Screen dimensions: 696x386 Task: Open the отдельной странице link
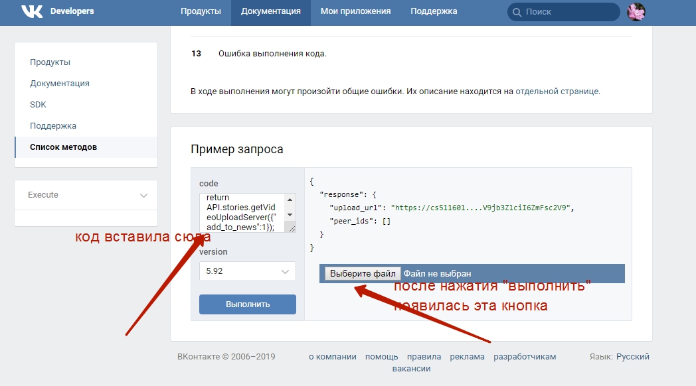(557, 92)
